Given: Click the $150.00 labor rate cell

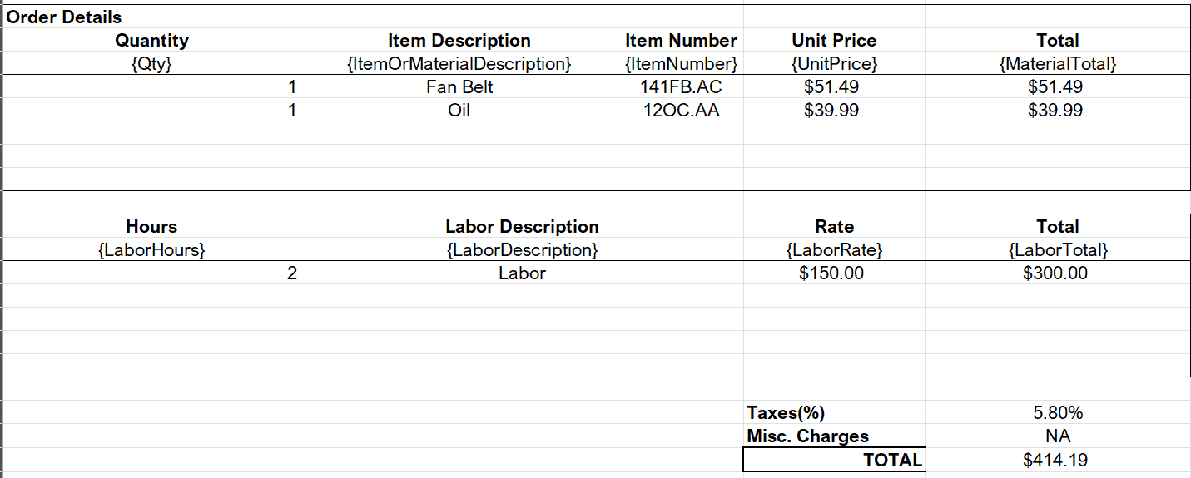Looking at the screenshot, I should pyautogui.click(x=834, y=273).
